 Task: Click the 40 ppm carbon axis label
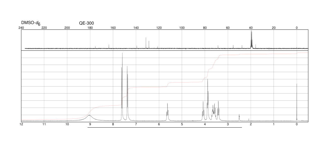coord(251,28)
